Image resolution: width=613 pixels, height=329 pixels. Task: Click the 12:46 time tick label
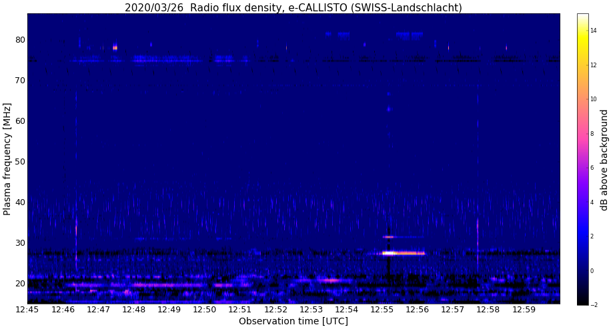click(x=63, y=310)
